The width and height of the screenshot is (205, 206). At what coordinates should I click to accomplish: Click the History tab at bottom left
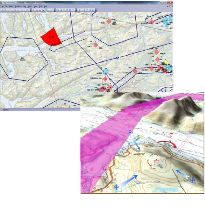[x=5, y=110]
